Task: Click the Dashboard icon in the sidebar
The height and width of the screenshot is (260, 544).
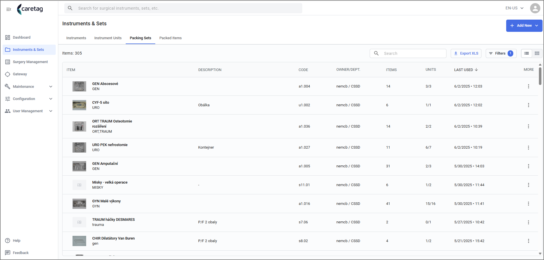Action: click(x=8, y=38)
